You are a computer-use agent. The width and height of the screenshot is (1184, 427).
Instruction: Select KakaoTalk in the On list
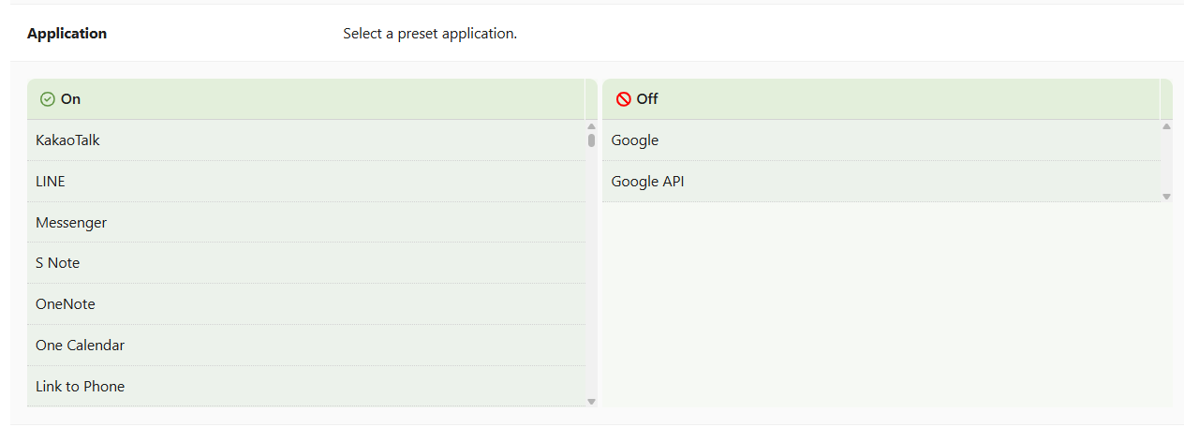pos(67,140)
